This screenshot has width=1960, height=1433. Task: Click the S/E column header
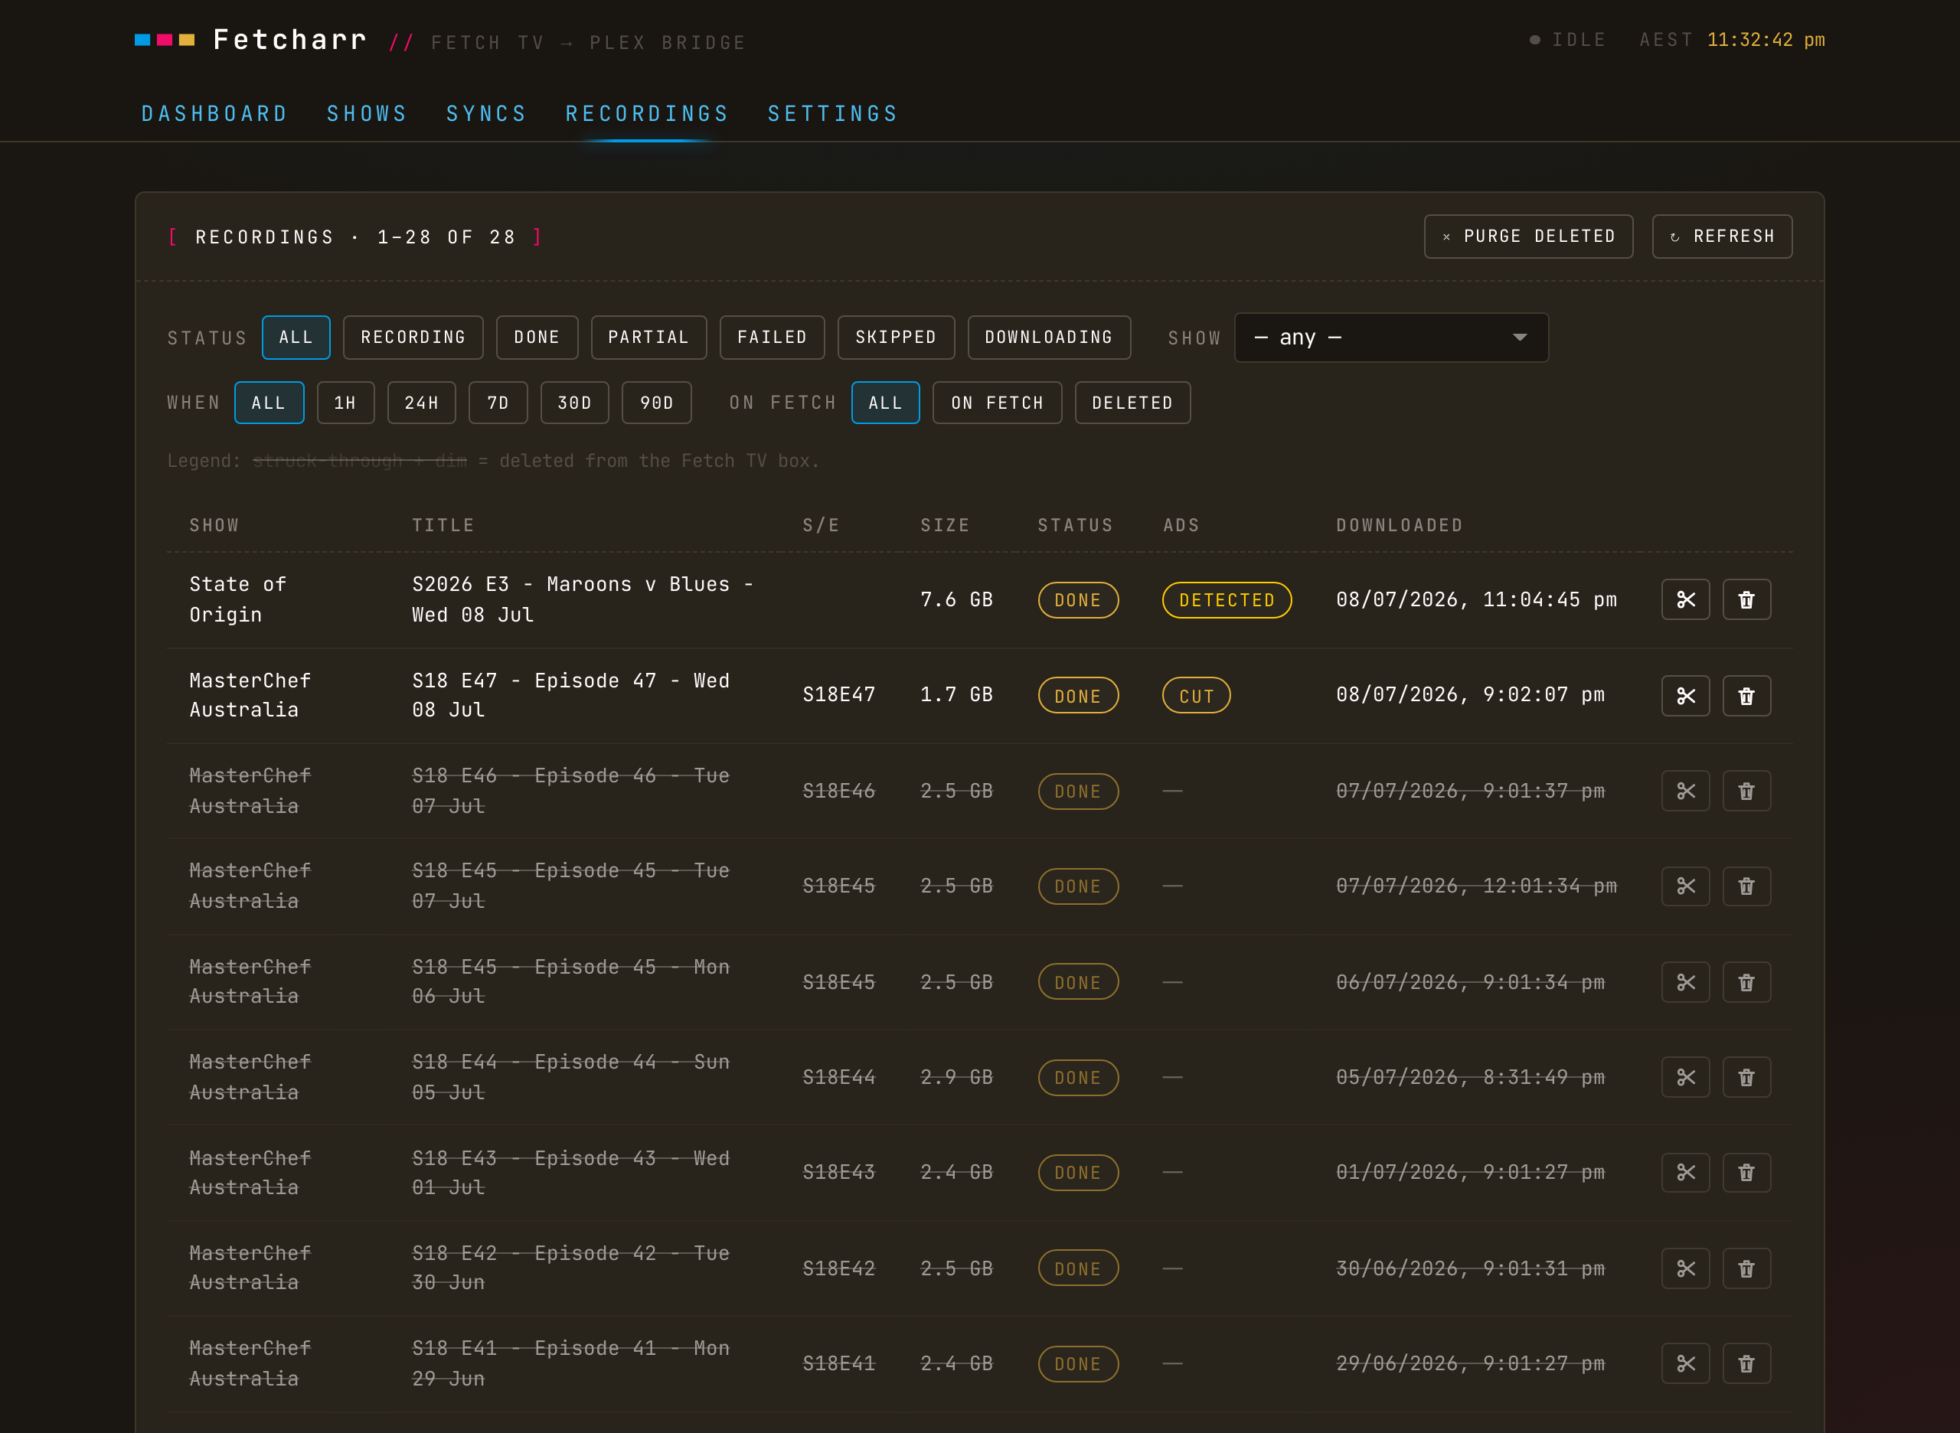click(x=820, y=526)
